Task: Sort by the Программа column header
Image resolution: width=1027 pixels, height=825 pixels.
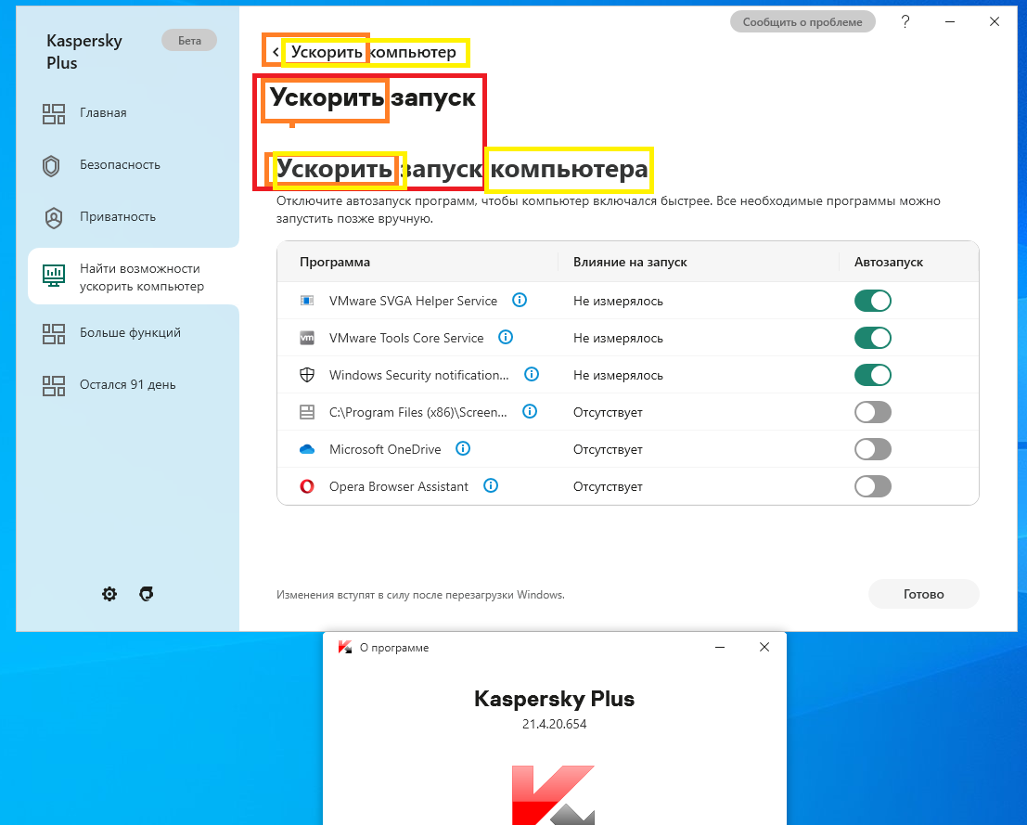Action: (x=335, y=262)
